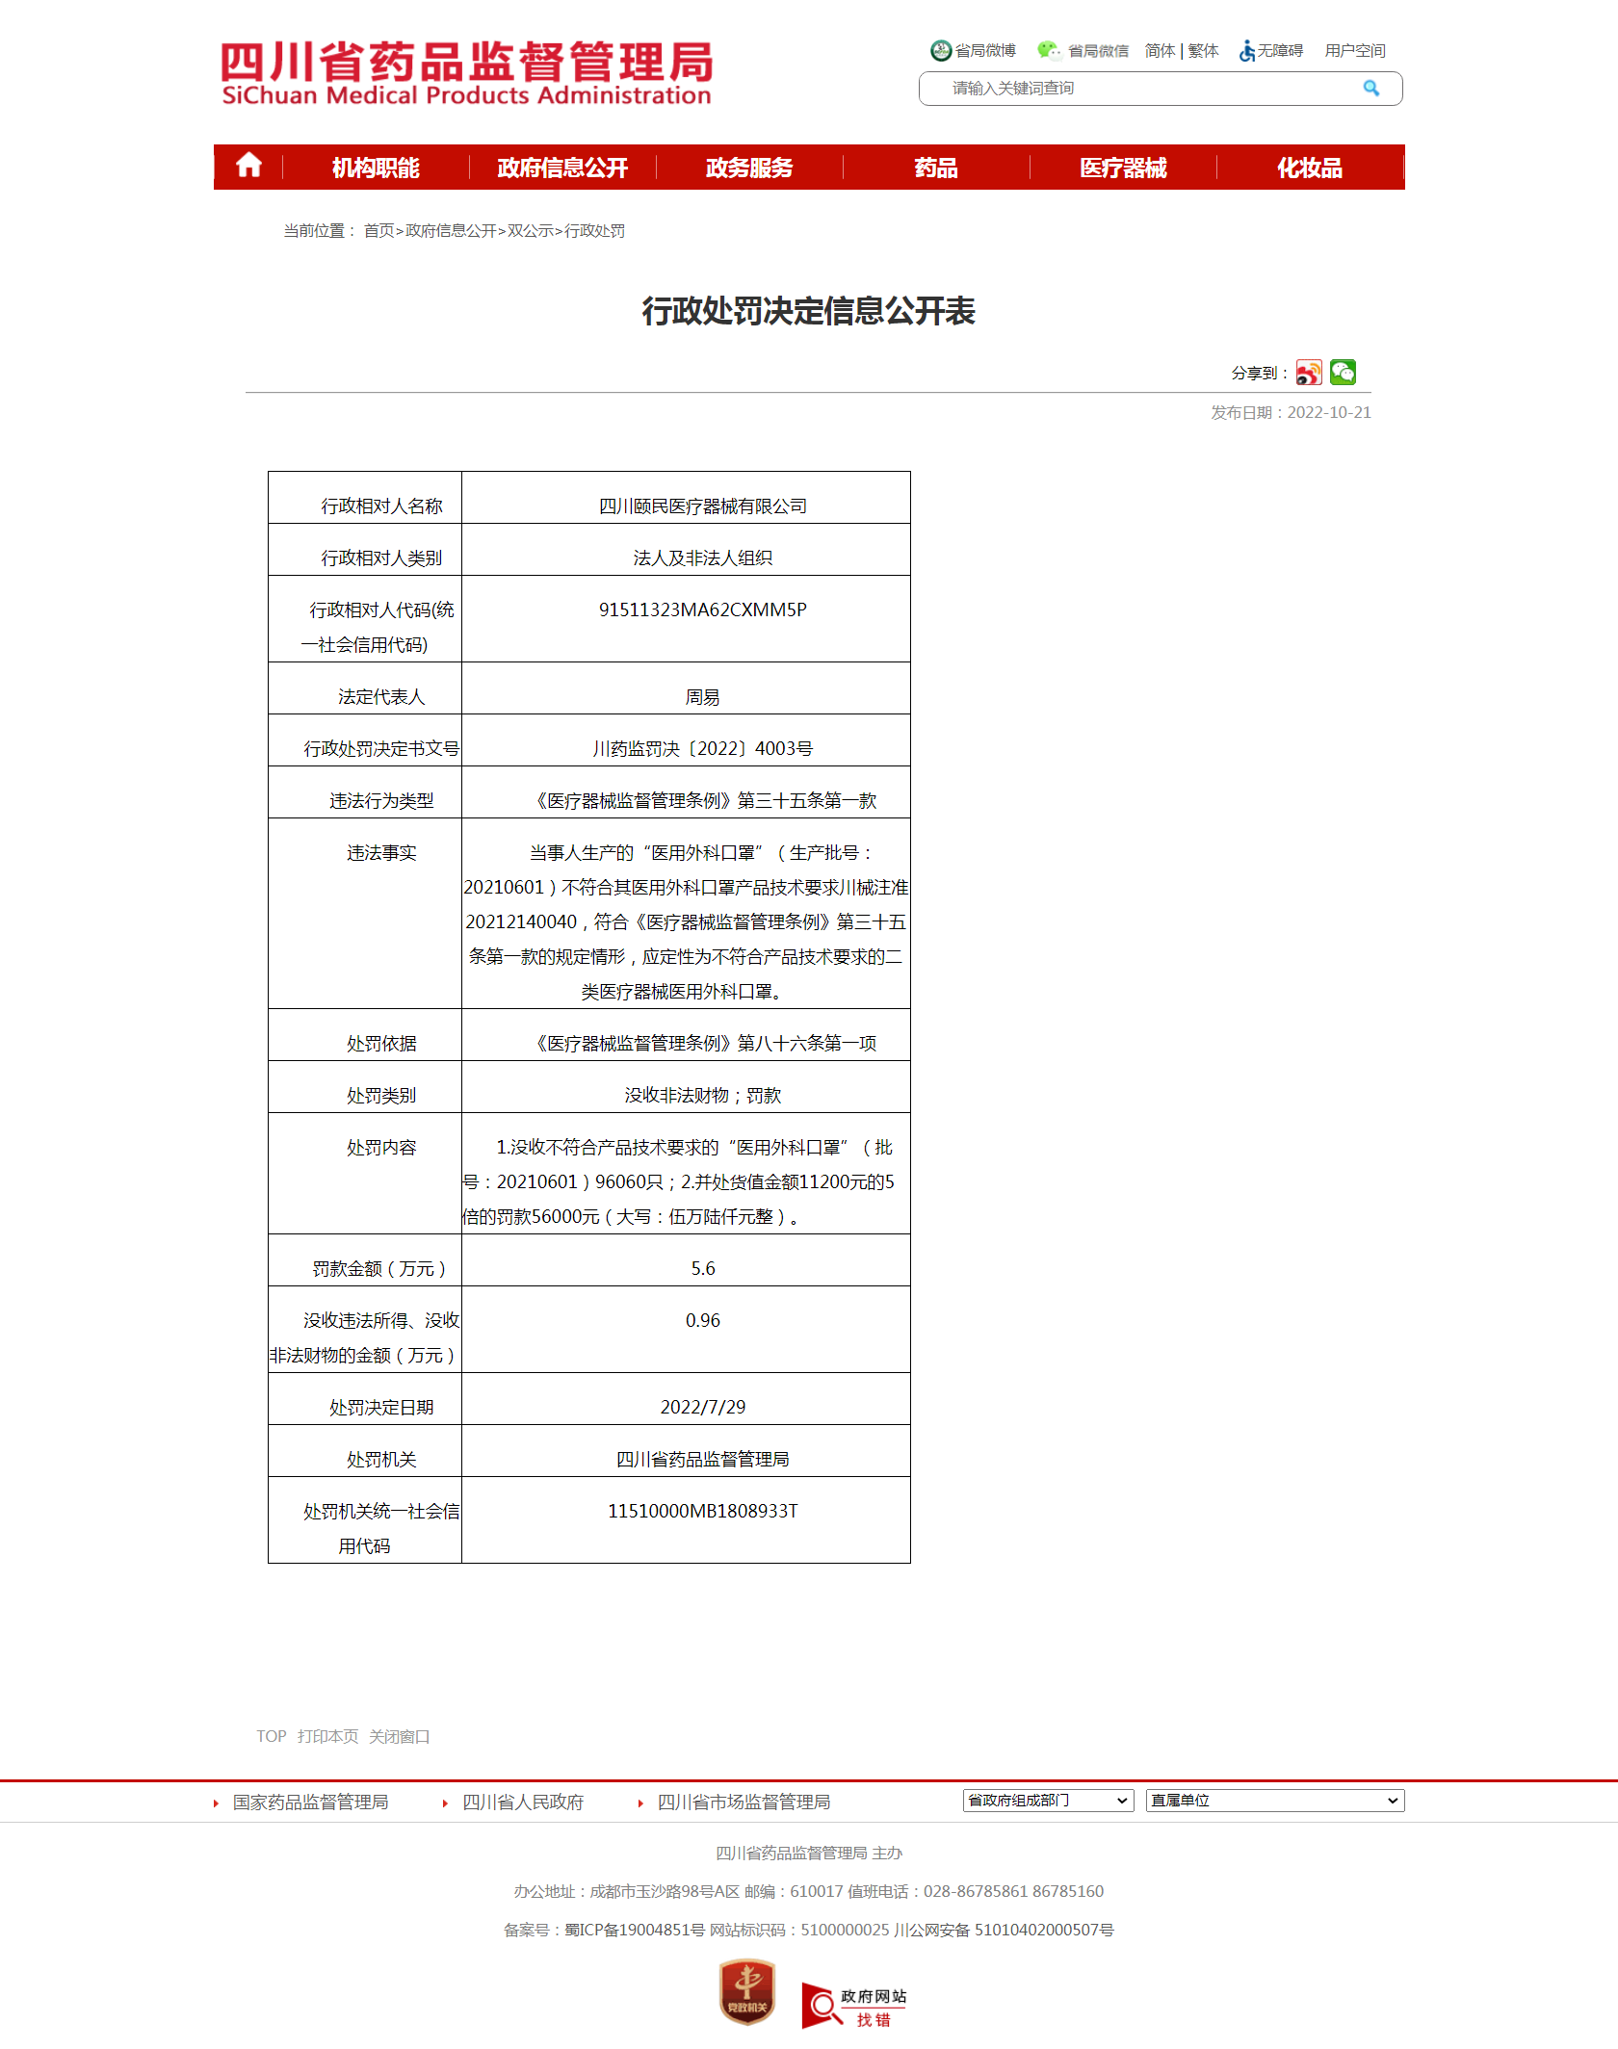This screenshot has width=1618, height=2049.
Task: Expand the 省政府组成部门 dropdown
Action: coord(1048,1801)
